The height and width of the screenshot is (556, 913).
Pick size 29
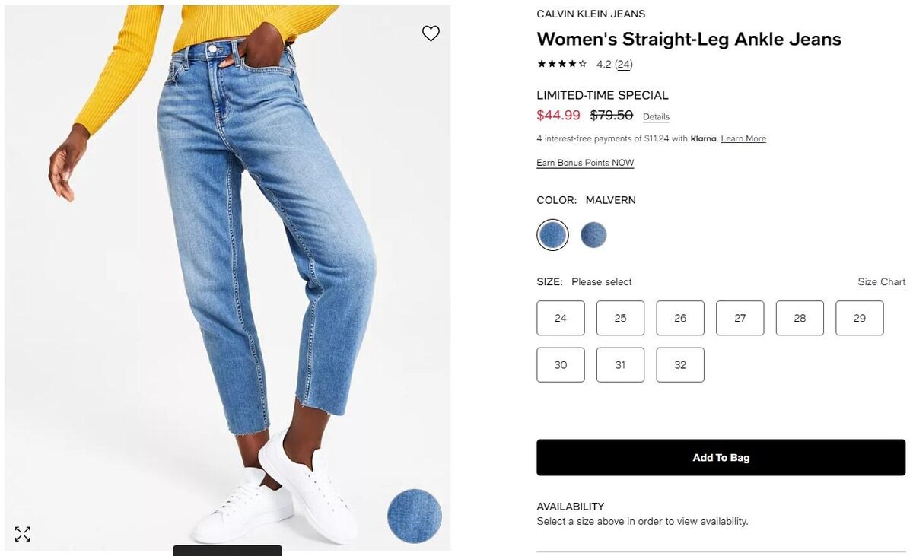(860, 318)
